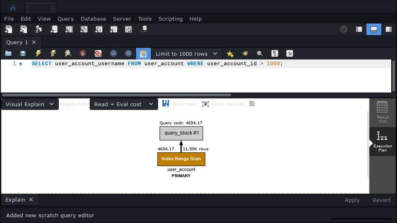The image size is (397, 223).
Task: Commit the transaction check icon
Action: coord(114,54)
